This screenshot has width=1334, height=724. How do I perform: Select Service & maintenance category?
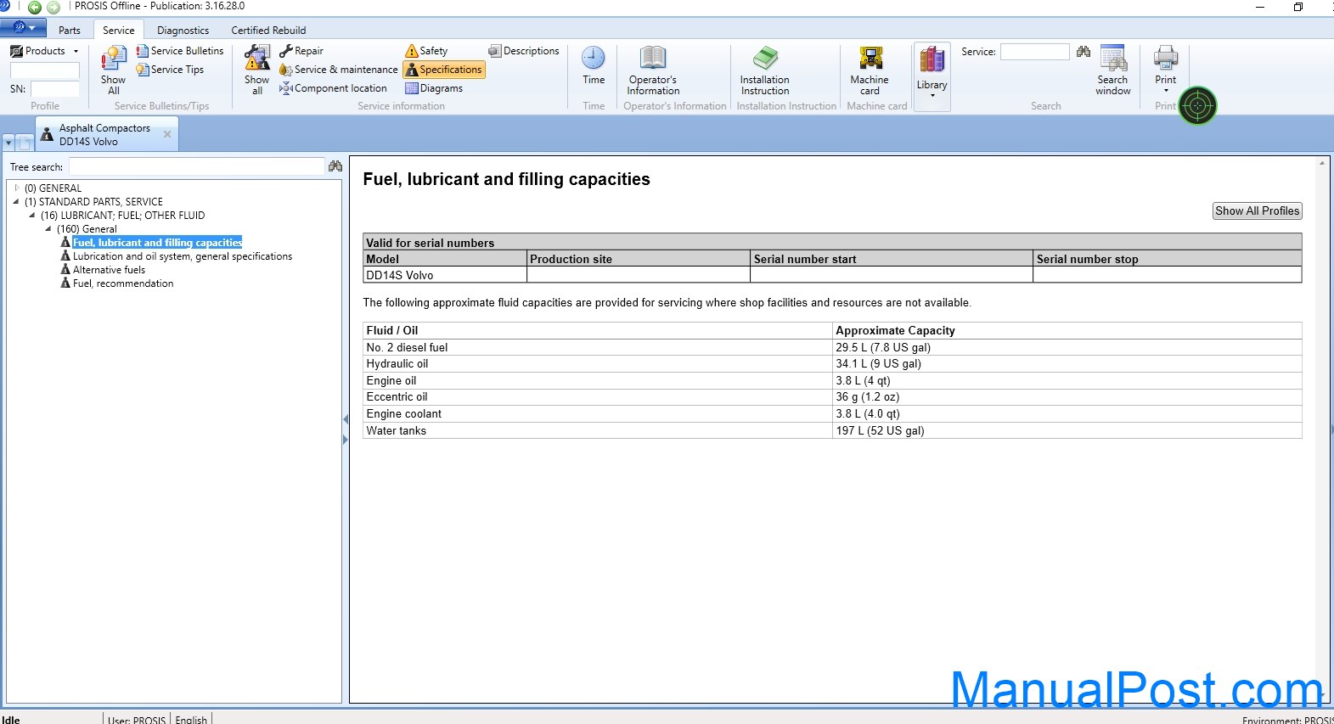339,70
